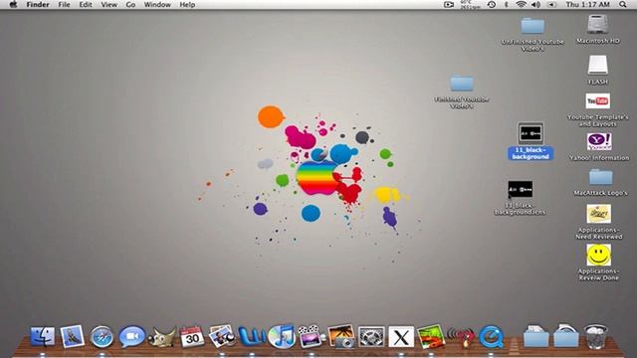Viewport: 637px width, 358px height.
Task: Select Applications- Reveiw Done smiley icon
Action: coord(599,255)
